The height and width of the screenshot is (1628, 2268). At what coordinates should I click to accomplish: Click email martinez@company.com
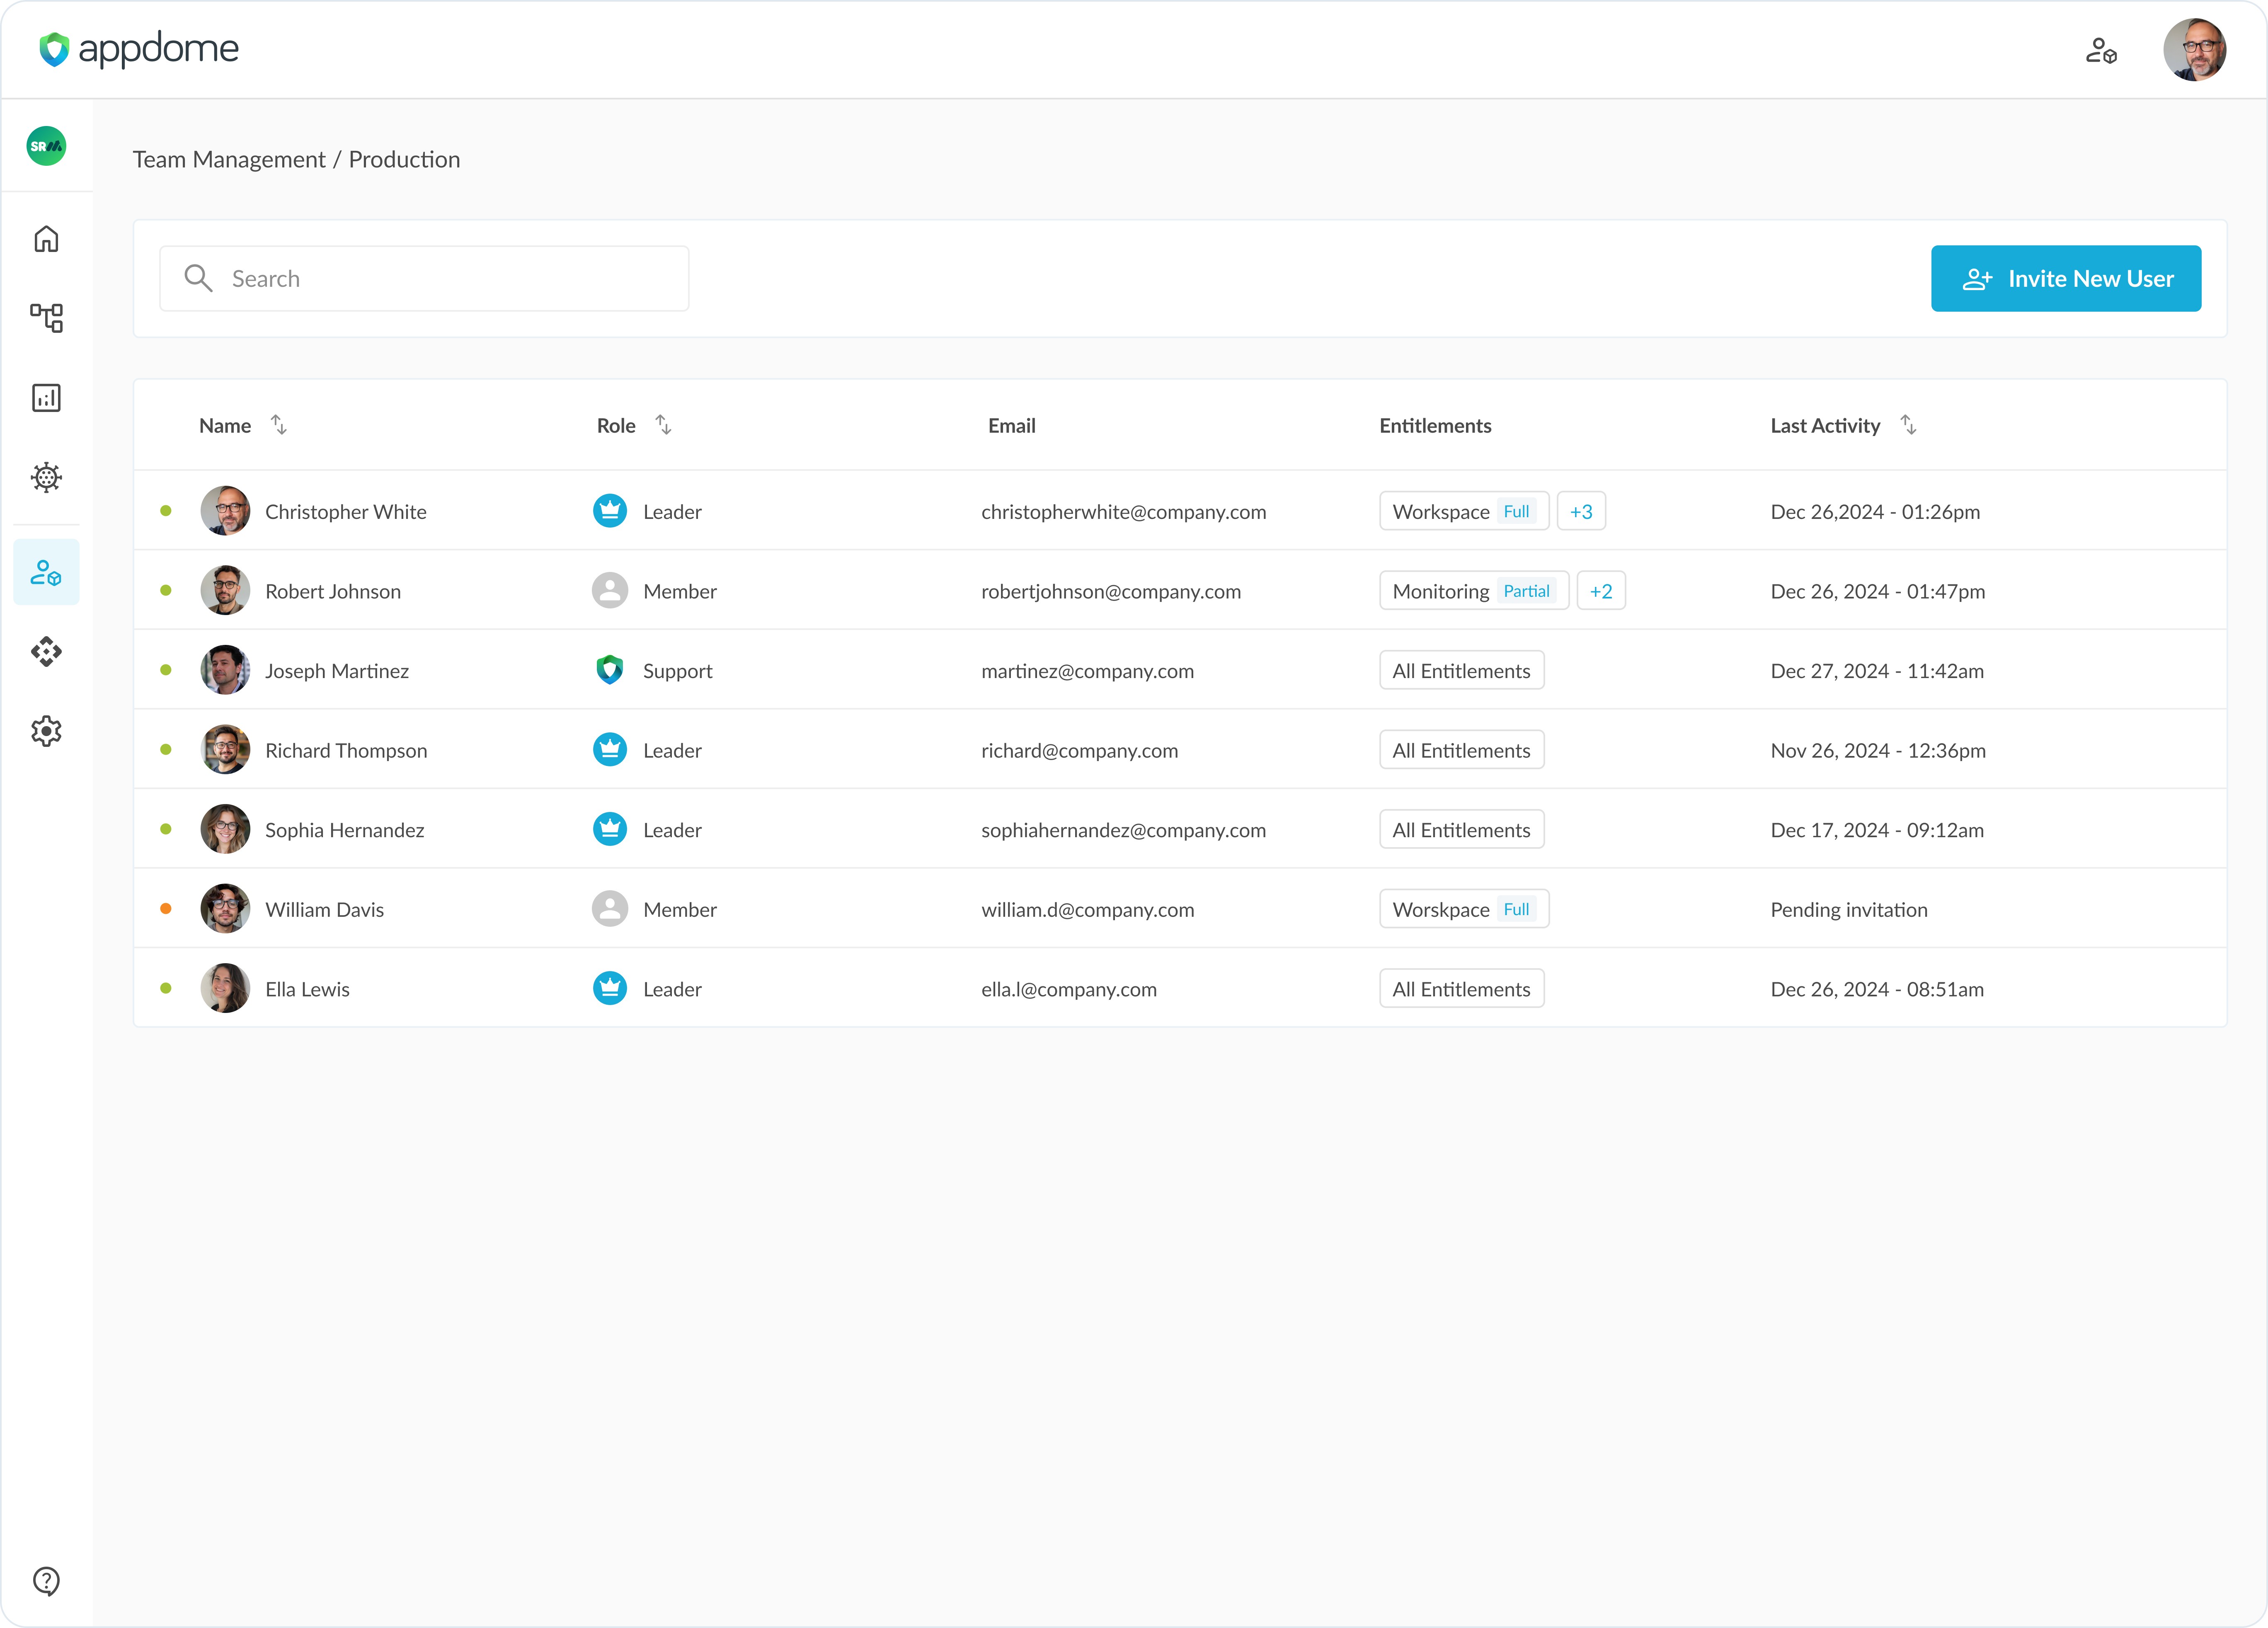pyautogui.click(x=1088, y=671)
